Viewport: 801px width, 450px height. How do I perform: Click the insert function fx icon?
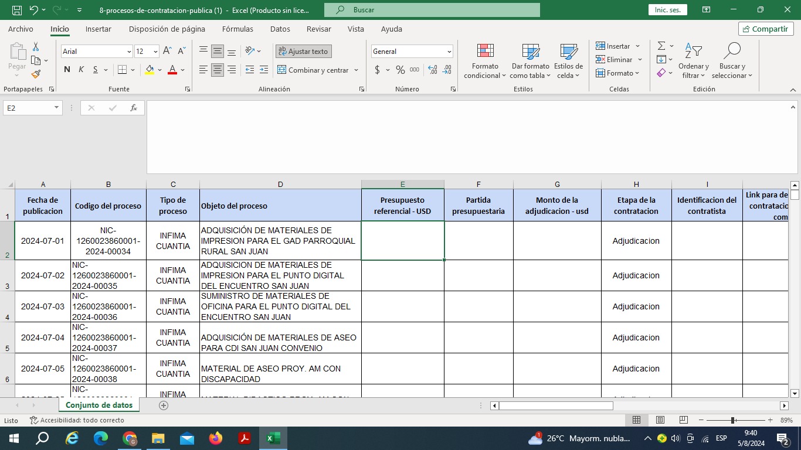pos(134,108)
